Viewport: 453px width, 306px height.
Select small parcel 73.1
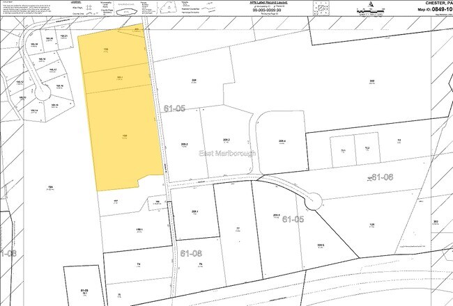click(343, 150)
